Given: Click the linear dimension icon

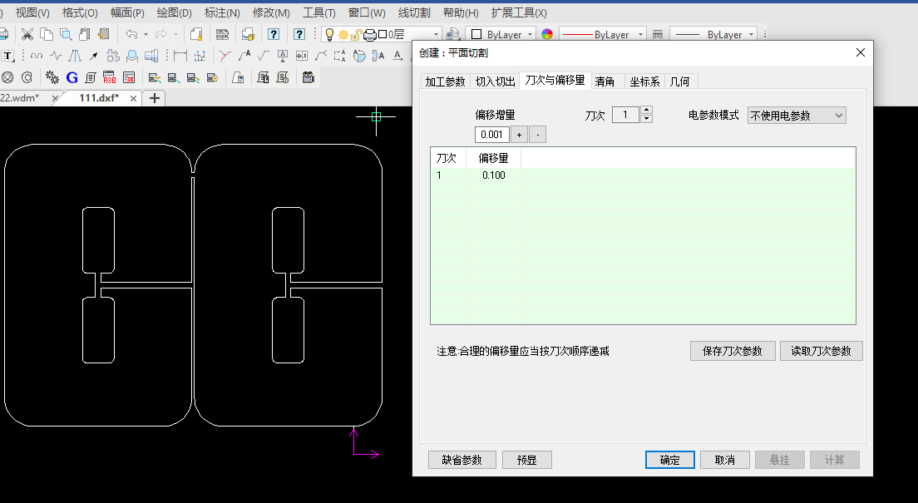Looking at the screenshot, I should pos(180,56).
